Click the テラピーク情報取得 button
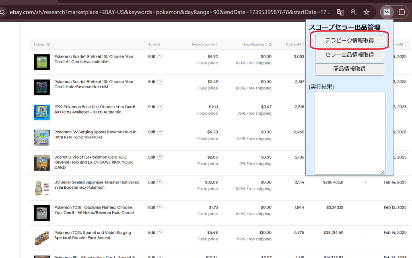 pos(350,41)
